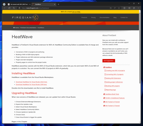Go back using the browser back arrow
143x126 pixels.
5,8
